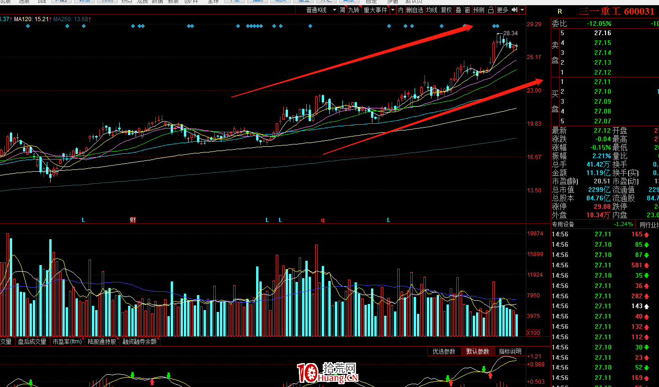Toggle the 复权 price adjustment button
The image size is (659, 387).
447,10
